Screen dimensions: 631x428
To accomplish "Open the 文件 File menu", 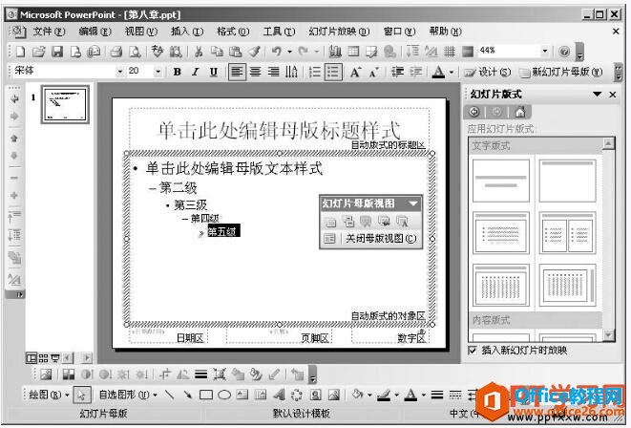I will [49, 32].
